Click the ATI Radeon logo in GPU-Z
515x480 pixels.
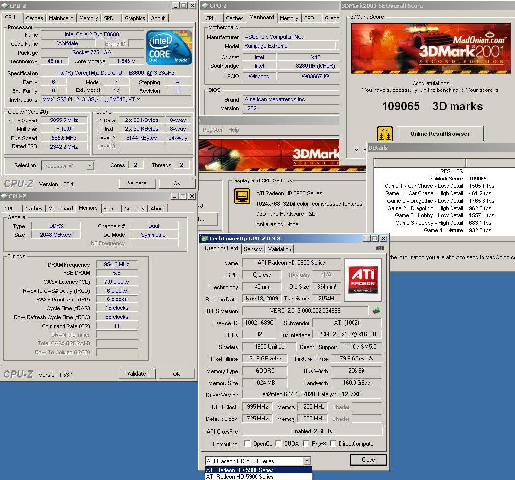click(x=362, y=280)
